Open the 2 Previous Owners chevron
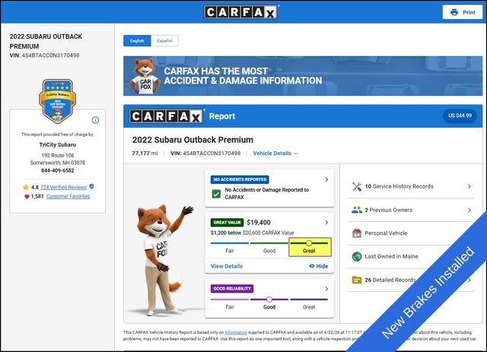 point(469,210)
